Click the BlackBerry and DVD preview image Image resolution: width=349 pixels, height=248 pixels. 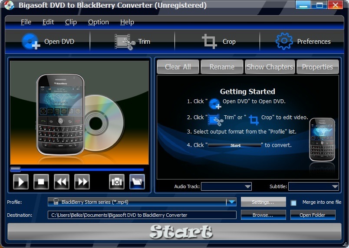[79, 113]
